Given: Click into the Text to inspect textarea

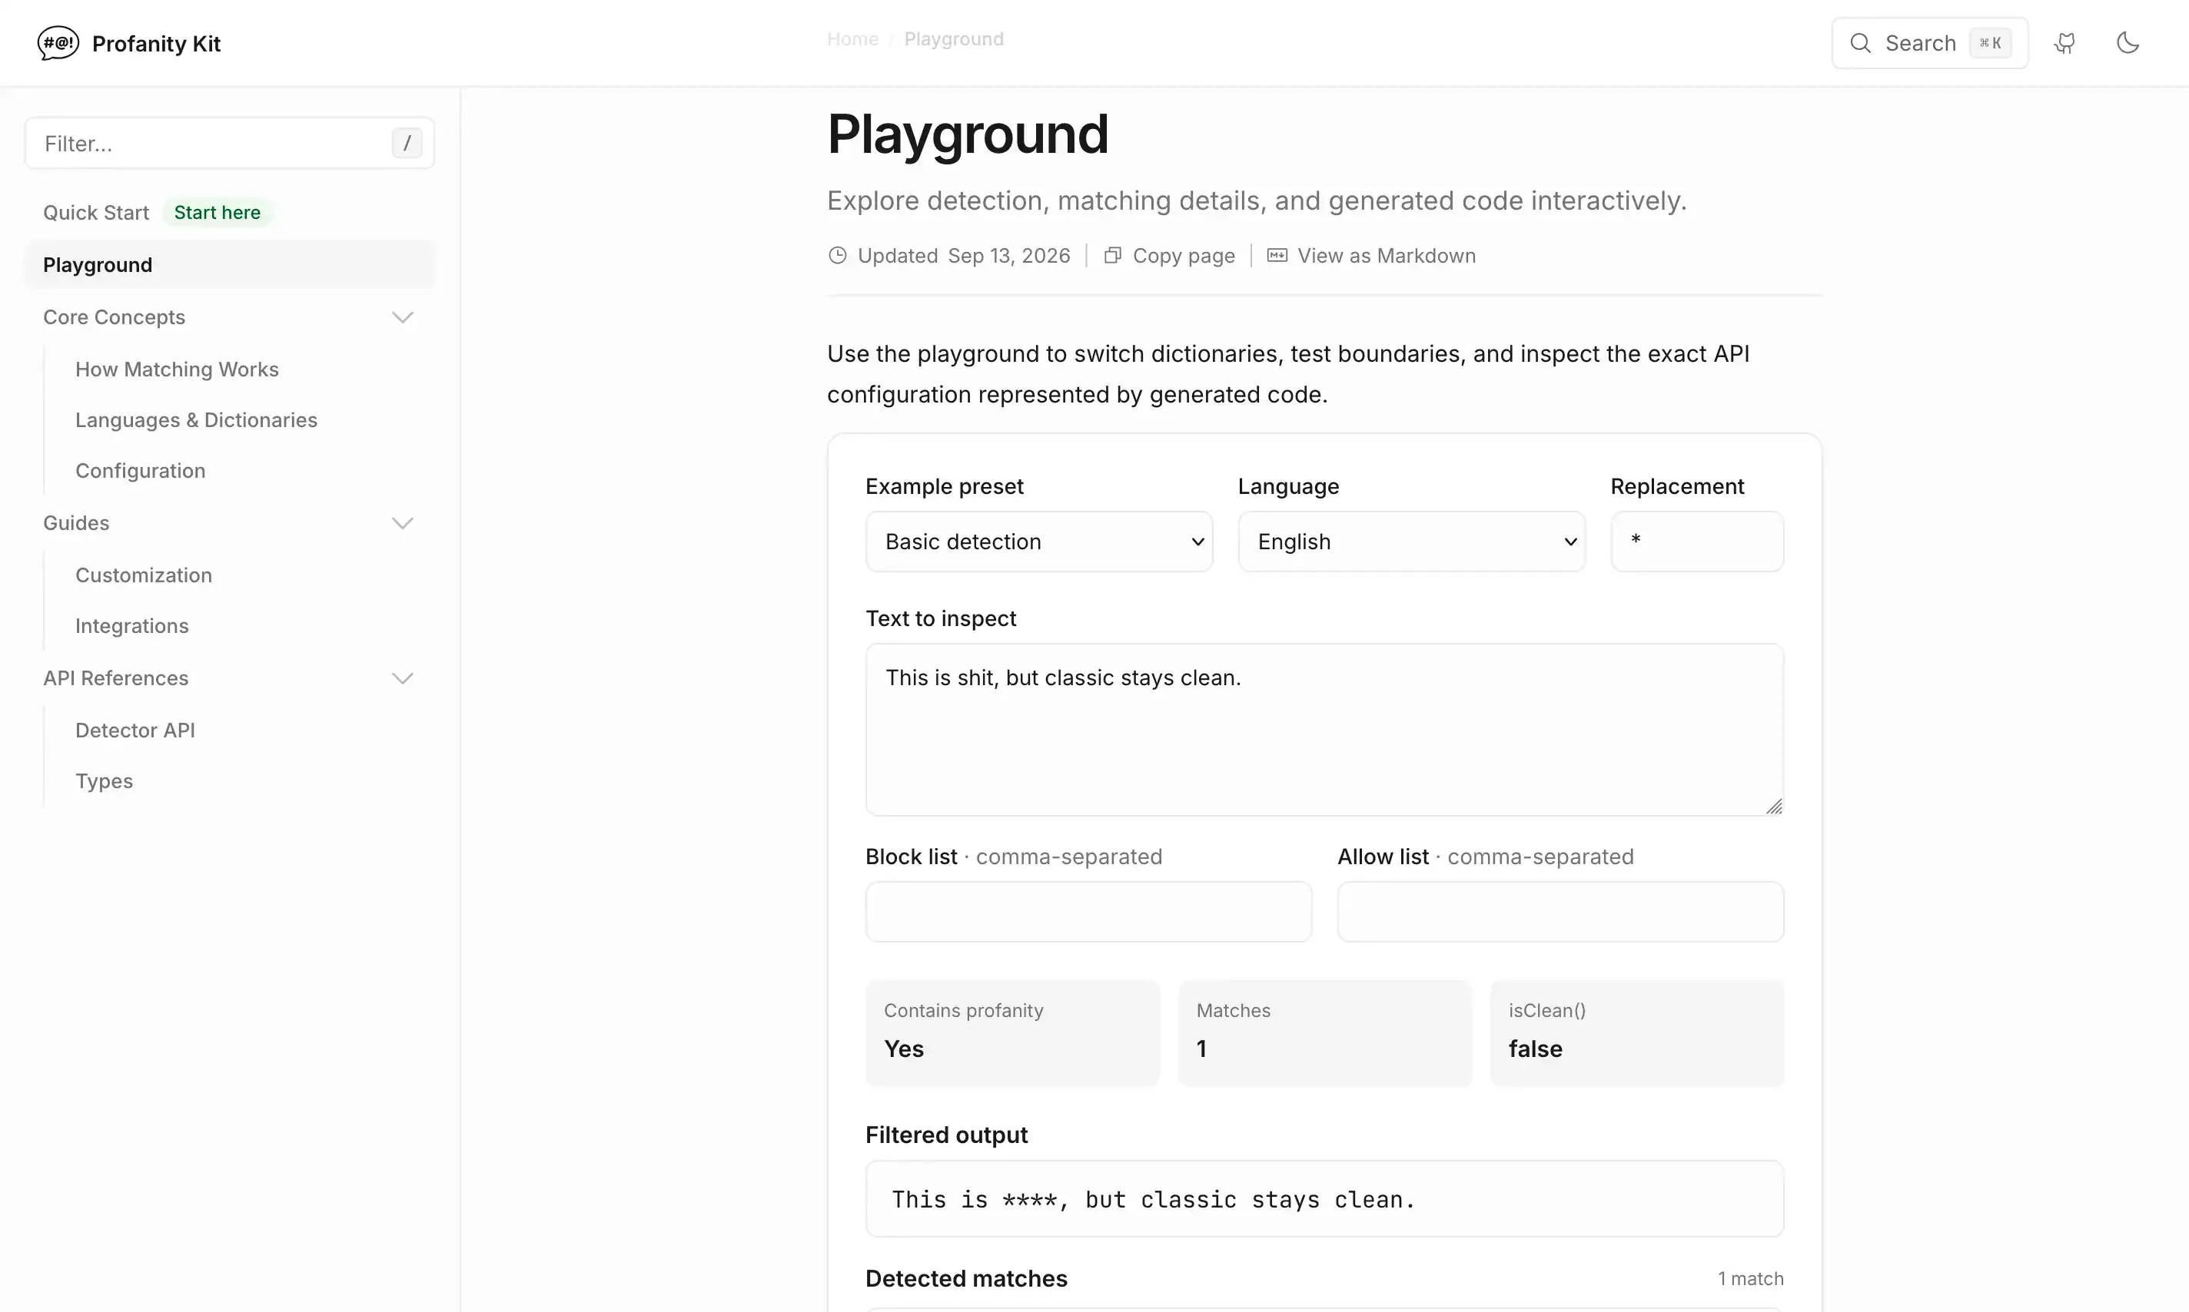Looking at the screenshot, I should point(1325,730).
